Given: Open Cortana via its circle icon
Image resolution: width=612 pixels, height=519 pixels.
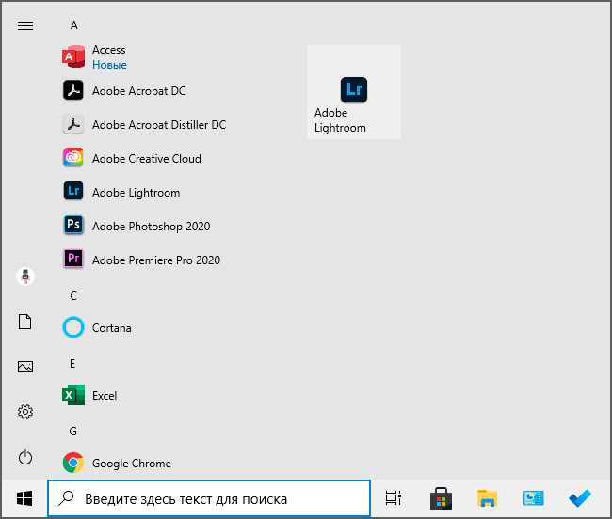Looking at the screenshot, I should 73,327.
